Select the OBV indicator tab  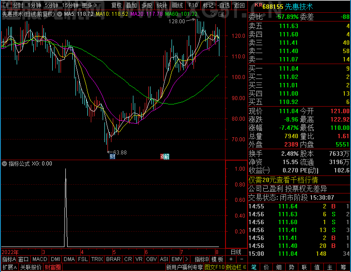pyautogui.click(x=151, y=259)
